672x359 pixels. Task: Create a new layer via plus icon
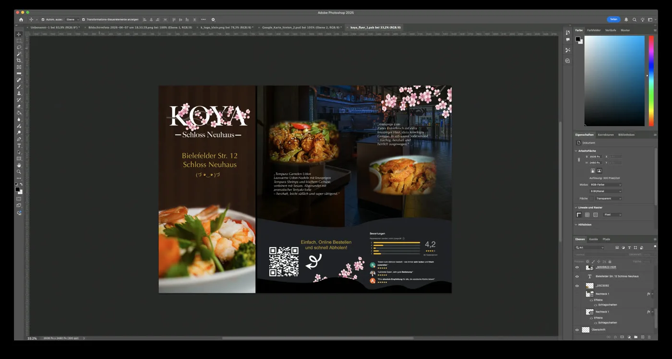[x=642, y=337]
